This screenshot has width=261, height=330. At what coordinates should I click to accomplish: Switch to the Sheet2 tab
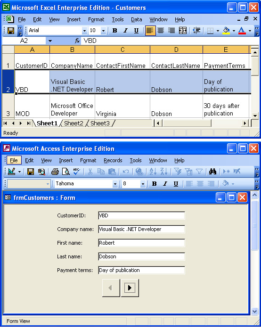click(x=73, y=124)
